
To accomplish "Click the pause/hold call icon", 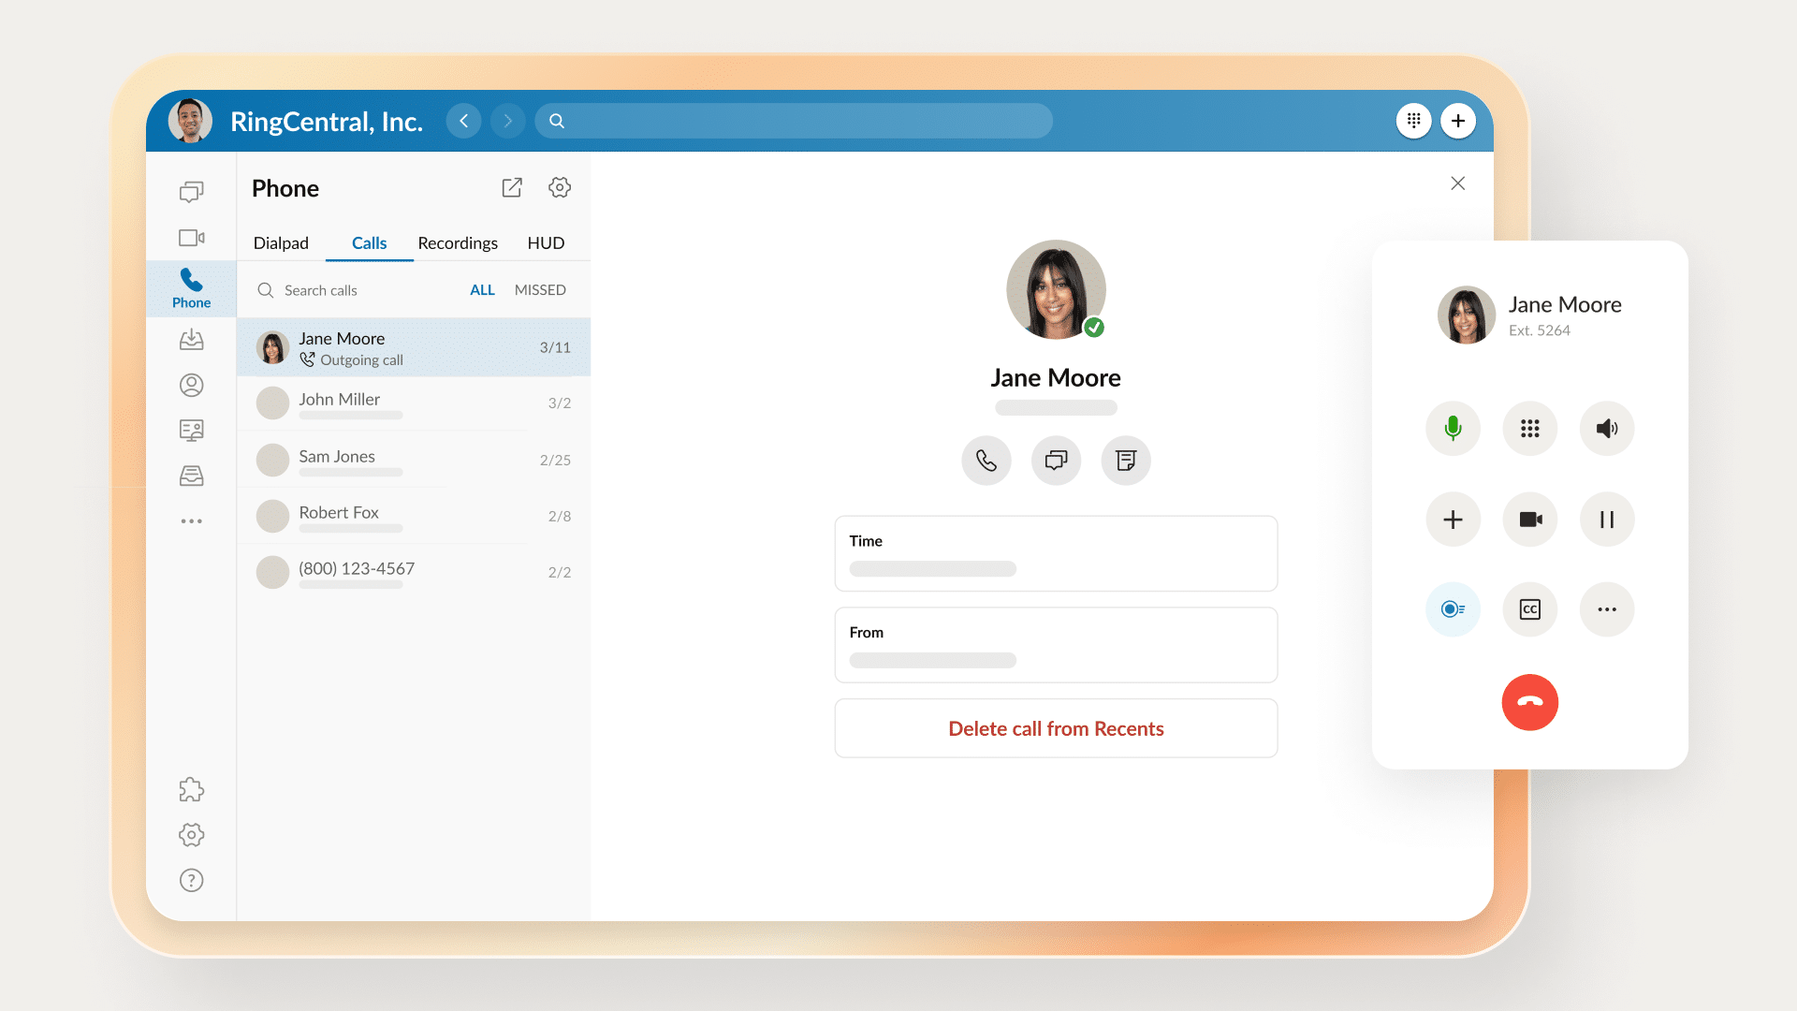I will tap(1606, 519).
